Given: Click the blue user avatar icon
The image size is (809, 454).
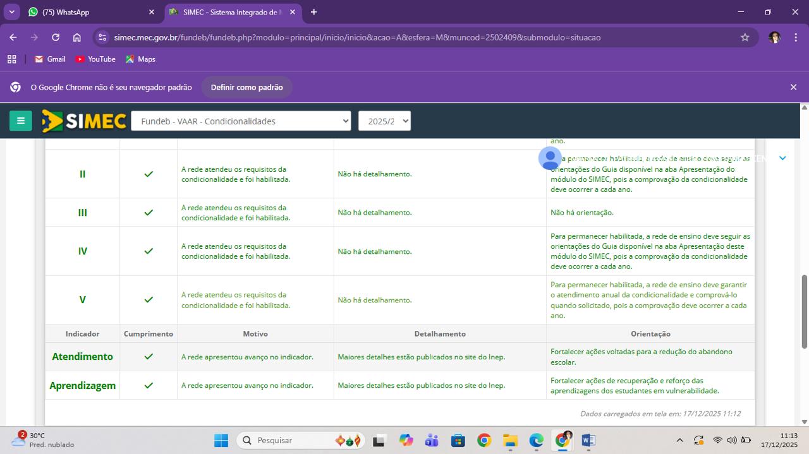Looking at the screenshot, I should pos(550,158).
